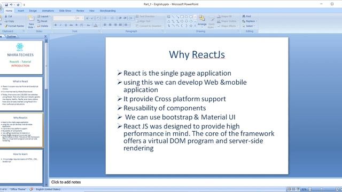Open the Customize Quick Access Toolbar arrow
Viewport: 342px width, 192px height.
(x=24, y=5)
